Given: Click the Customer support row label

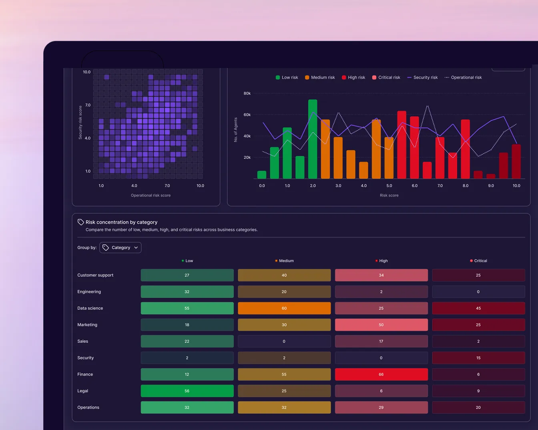Looking at the screenshot, I should tap(95, 275).
